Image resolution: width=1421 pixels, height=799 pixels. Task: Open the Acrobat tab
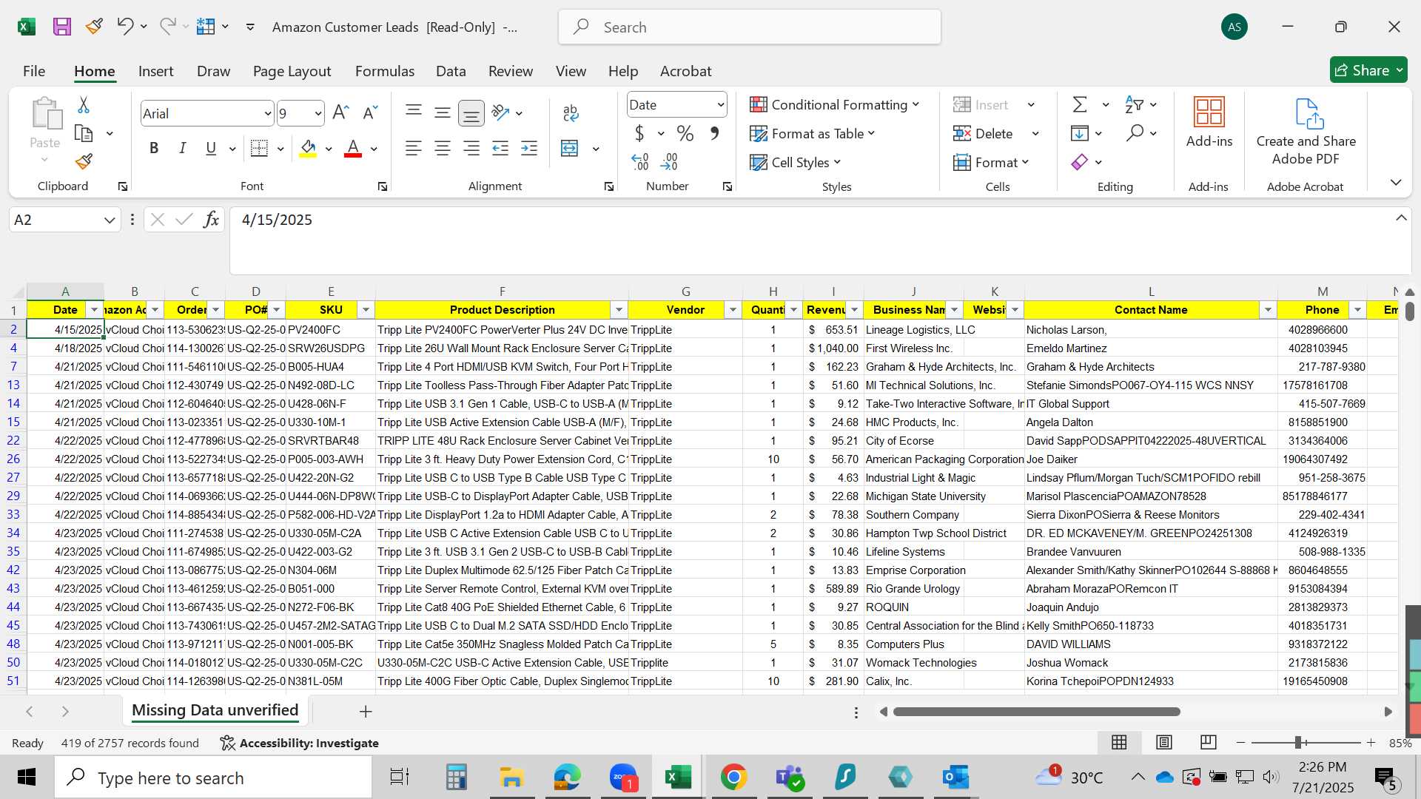(685, 71)
